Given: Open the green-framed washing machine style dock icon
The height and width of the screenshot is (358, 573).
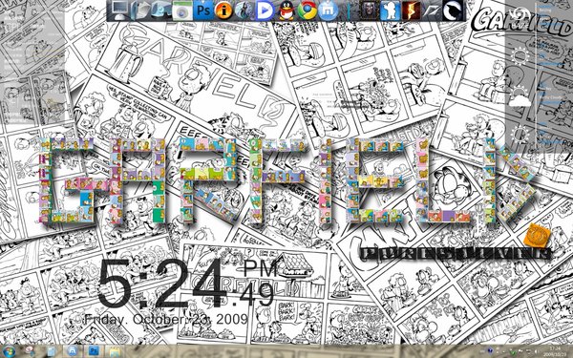Looking at the screenshot, I should [x=182, y=11].
